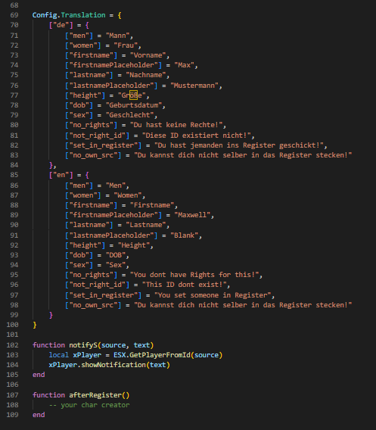This screenshot has height=430, width=376.
Task: Click the "Men" string value
Action: 116,185
